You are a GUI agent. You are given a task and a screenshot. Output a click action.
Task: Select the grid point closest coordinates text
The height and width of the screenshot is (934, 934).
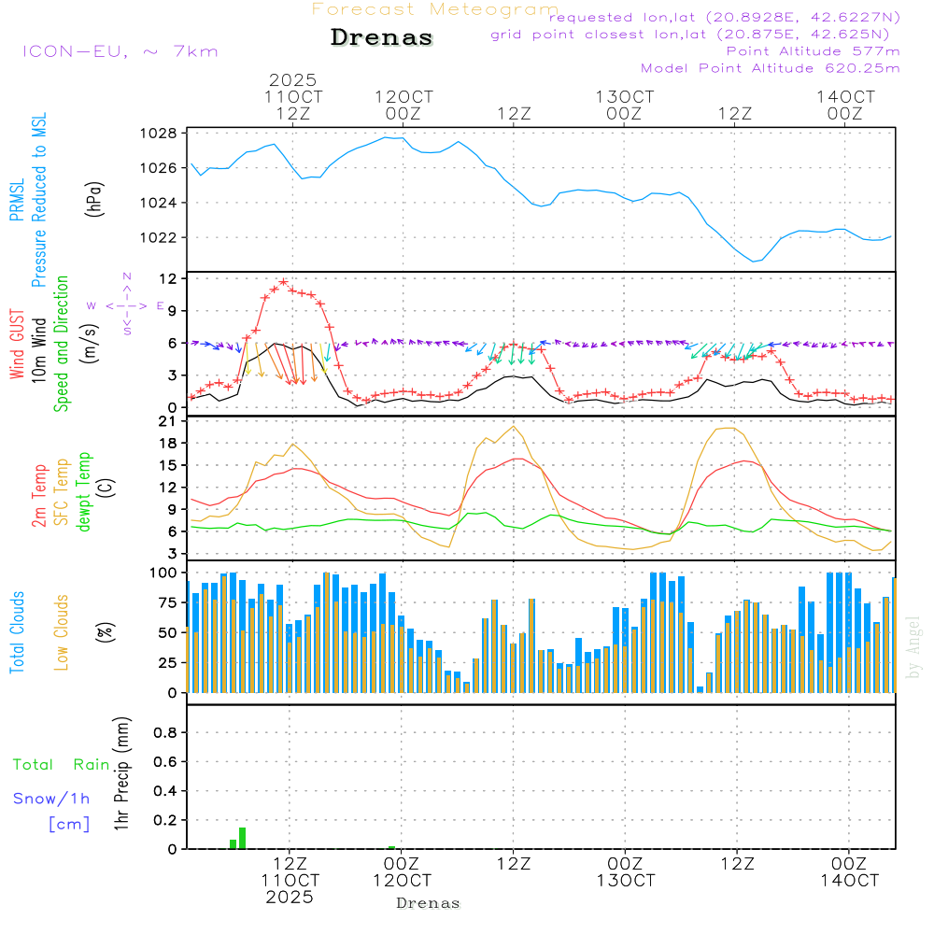coord(696,35)
